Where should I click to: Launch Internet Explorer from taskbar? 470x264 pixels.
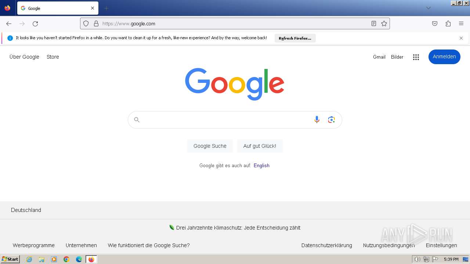click(29, 259)
